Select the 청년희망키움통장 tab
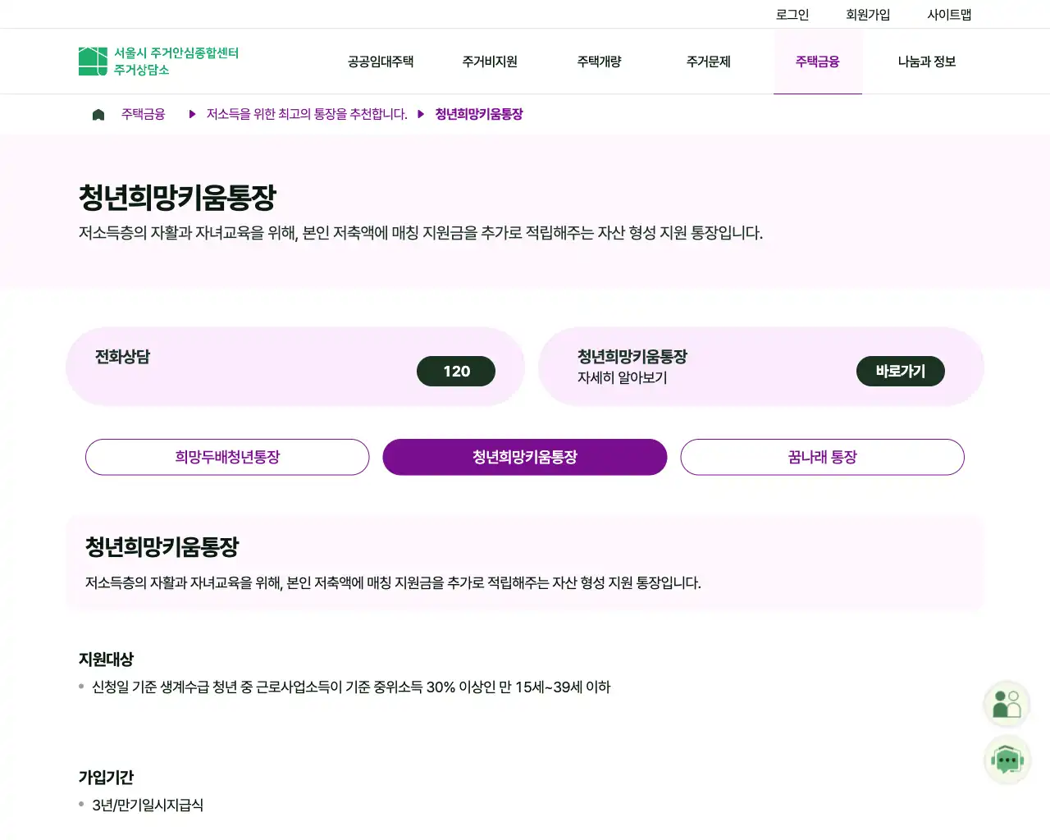1050x840 pixels. (x=524, y=457)
